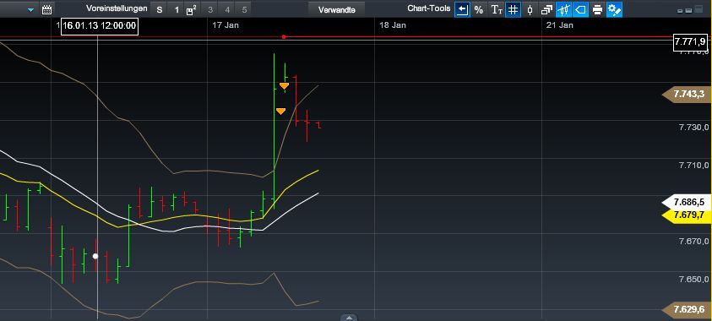This screenshot has height=321, width=712.
Task: Click the 7.771,9 price label
Action: click(690, 41)
